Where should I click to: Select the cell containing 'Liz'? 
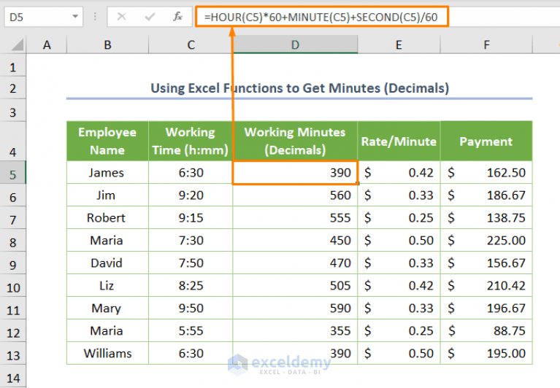107,285
